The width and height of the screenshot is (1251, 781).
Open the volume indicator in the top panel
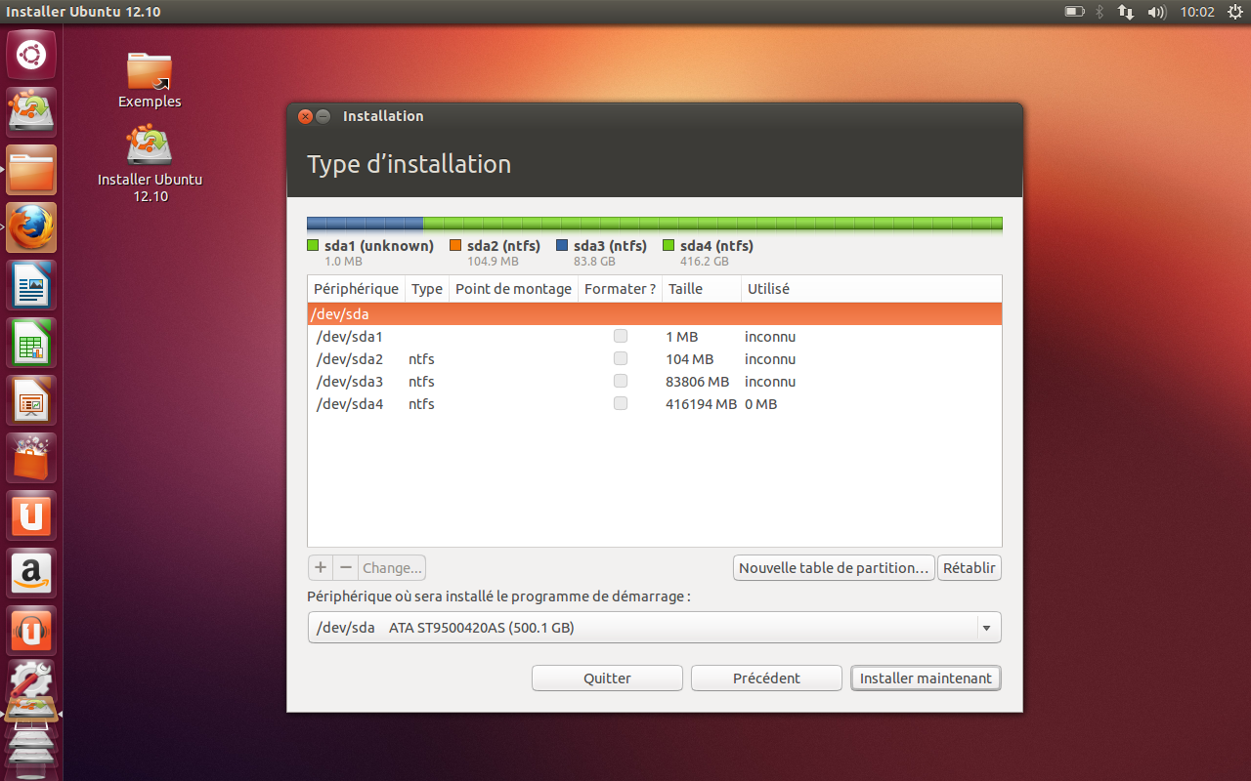(x=1157, y=12)
